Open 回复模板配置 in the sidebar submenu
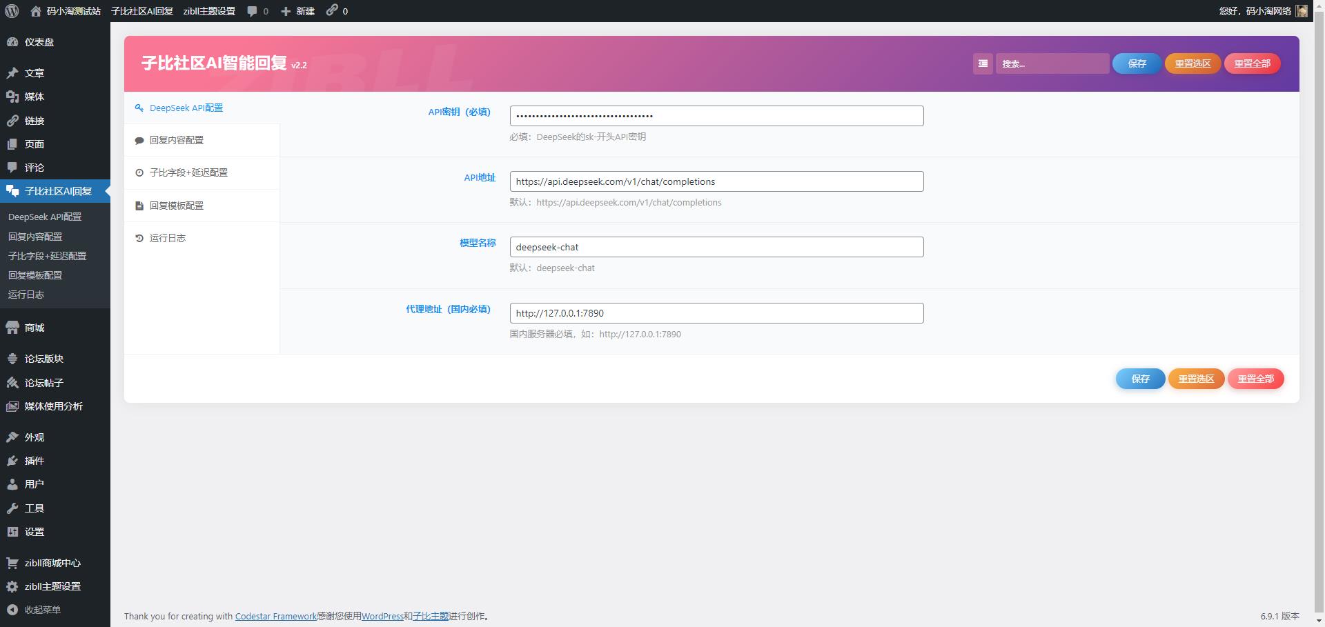 pos(35,275)
